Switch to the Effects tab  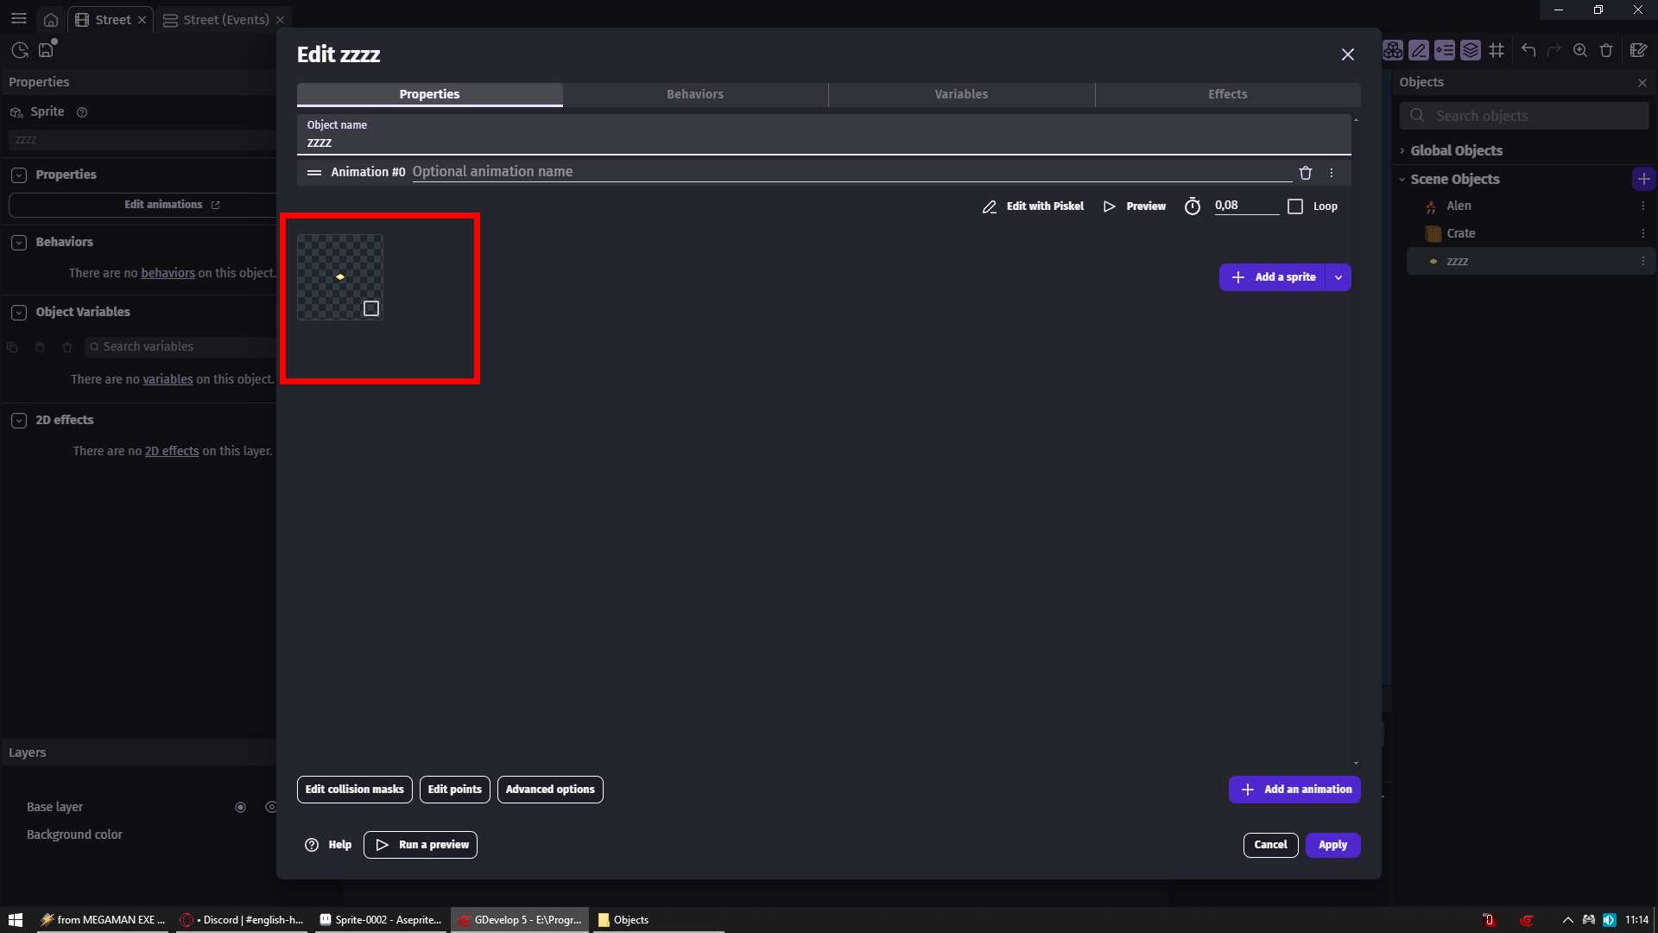1227,94
